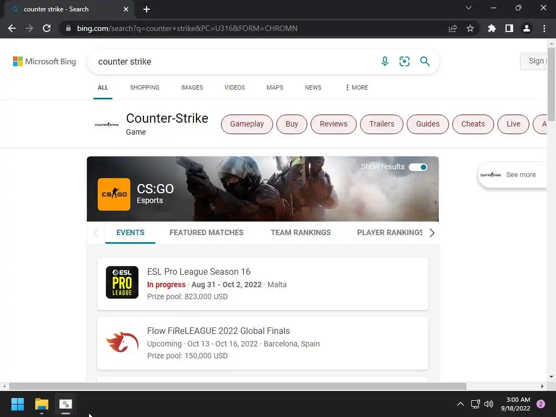Open the notification badge showing 2
The height and width of the screenshot is (417, 556).
[x=541, y=404]
